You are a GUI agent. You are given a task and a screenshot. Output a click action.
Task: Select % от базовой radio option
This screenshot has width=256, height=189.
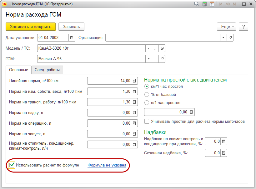[147, 94]
